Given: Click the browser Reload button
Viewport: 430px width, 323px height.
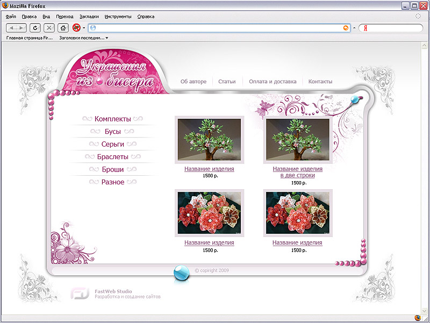Looking at the screenshot, I should point(35,27).
